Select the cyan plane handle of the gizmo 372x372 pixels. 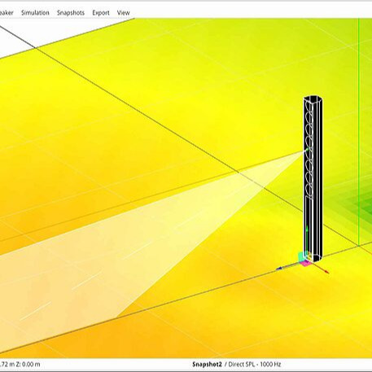tap(301, 256)
